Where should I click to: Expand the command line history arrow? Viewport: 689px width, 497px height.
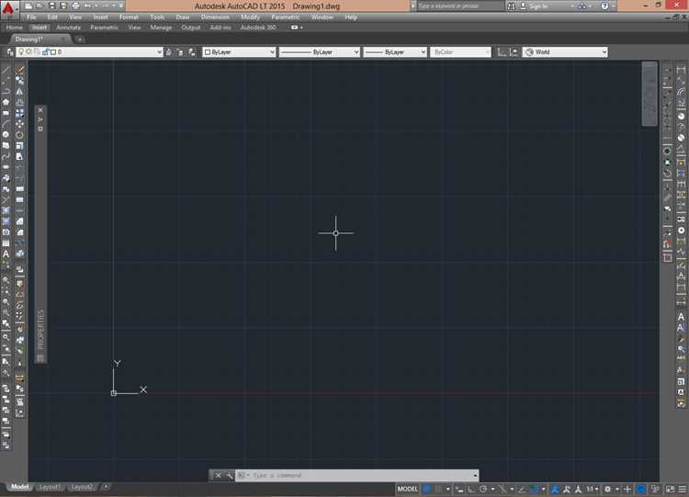(x=475, y=475)
